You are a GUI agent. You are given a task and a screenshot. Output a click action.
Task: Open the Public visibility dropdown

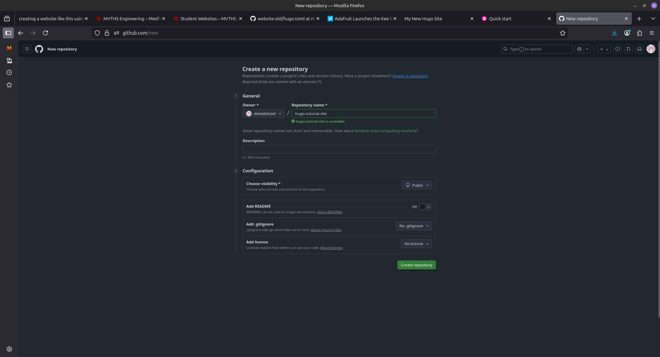pos(417,185)
